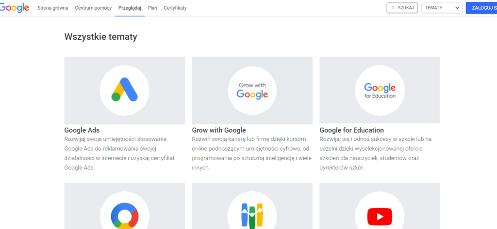
Task: Click the Google for Education card thumbnail
Action: (380, 90)
